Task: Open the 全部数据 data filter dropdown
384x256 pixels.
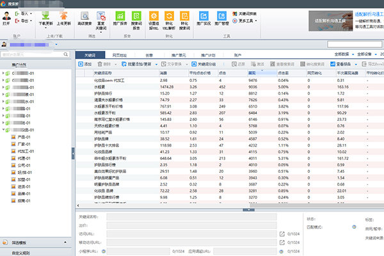Action: coord(329,54)
